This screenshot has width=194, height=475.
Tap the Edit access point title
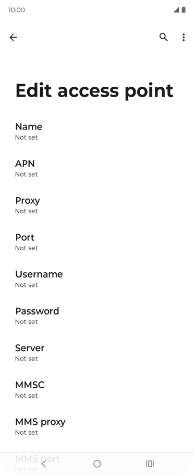coord(94,90)
